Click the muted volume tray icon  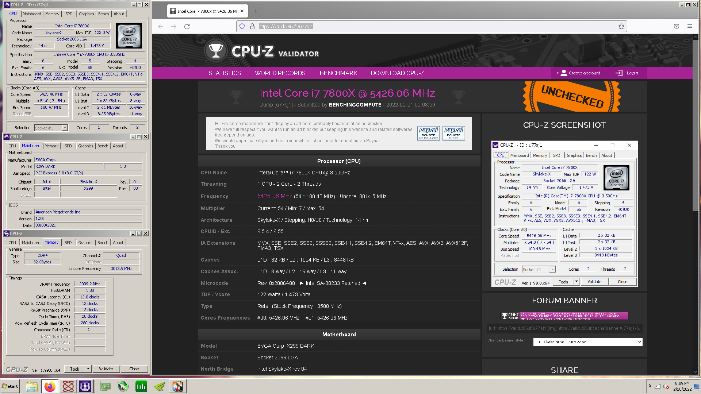pos(666,386)
